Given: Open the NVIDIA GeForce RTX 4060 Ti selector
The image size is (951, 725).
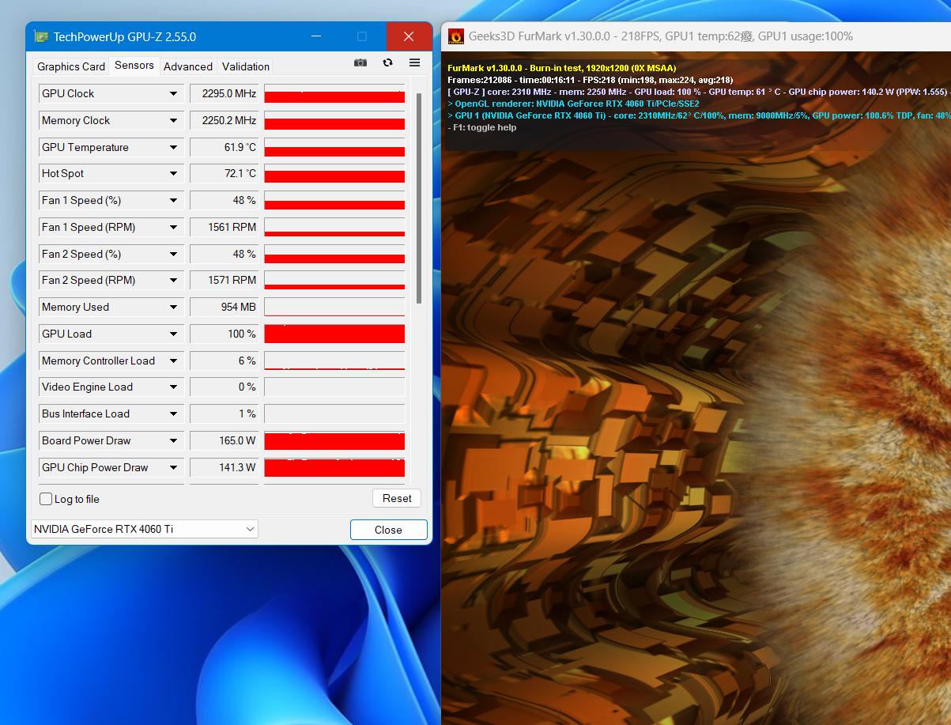Looking at the screenshot, I should coord(145,529).
